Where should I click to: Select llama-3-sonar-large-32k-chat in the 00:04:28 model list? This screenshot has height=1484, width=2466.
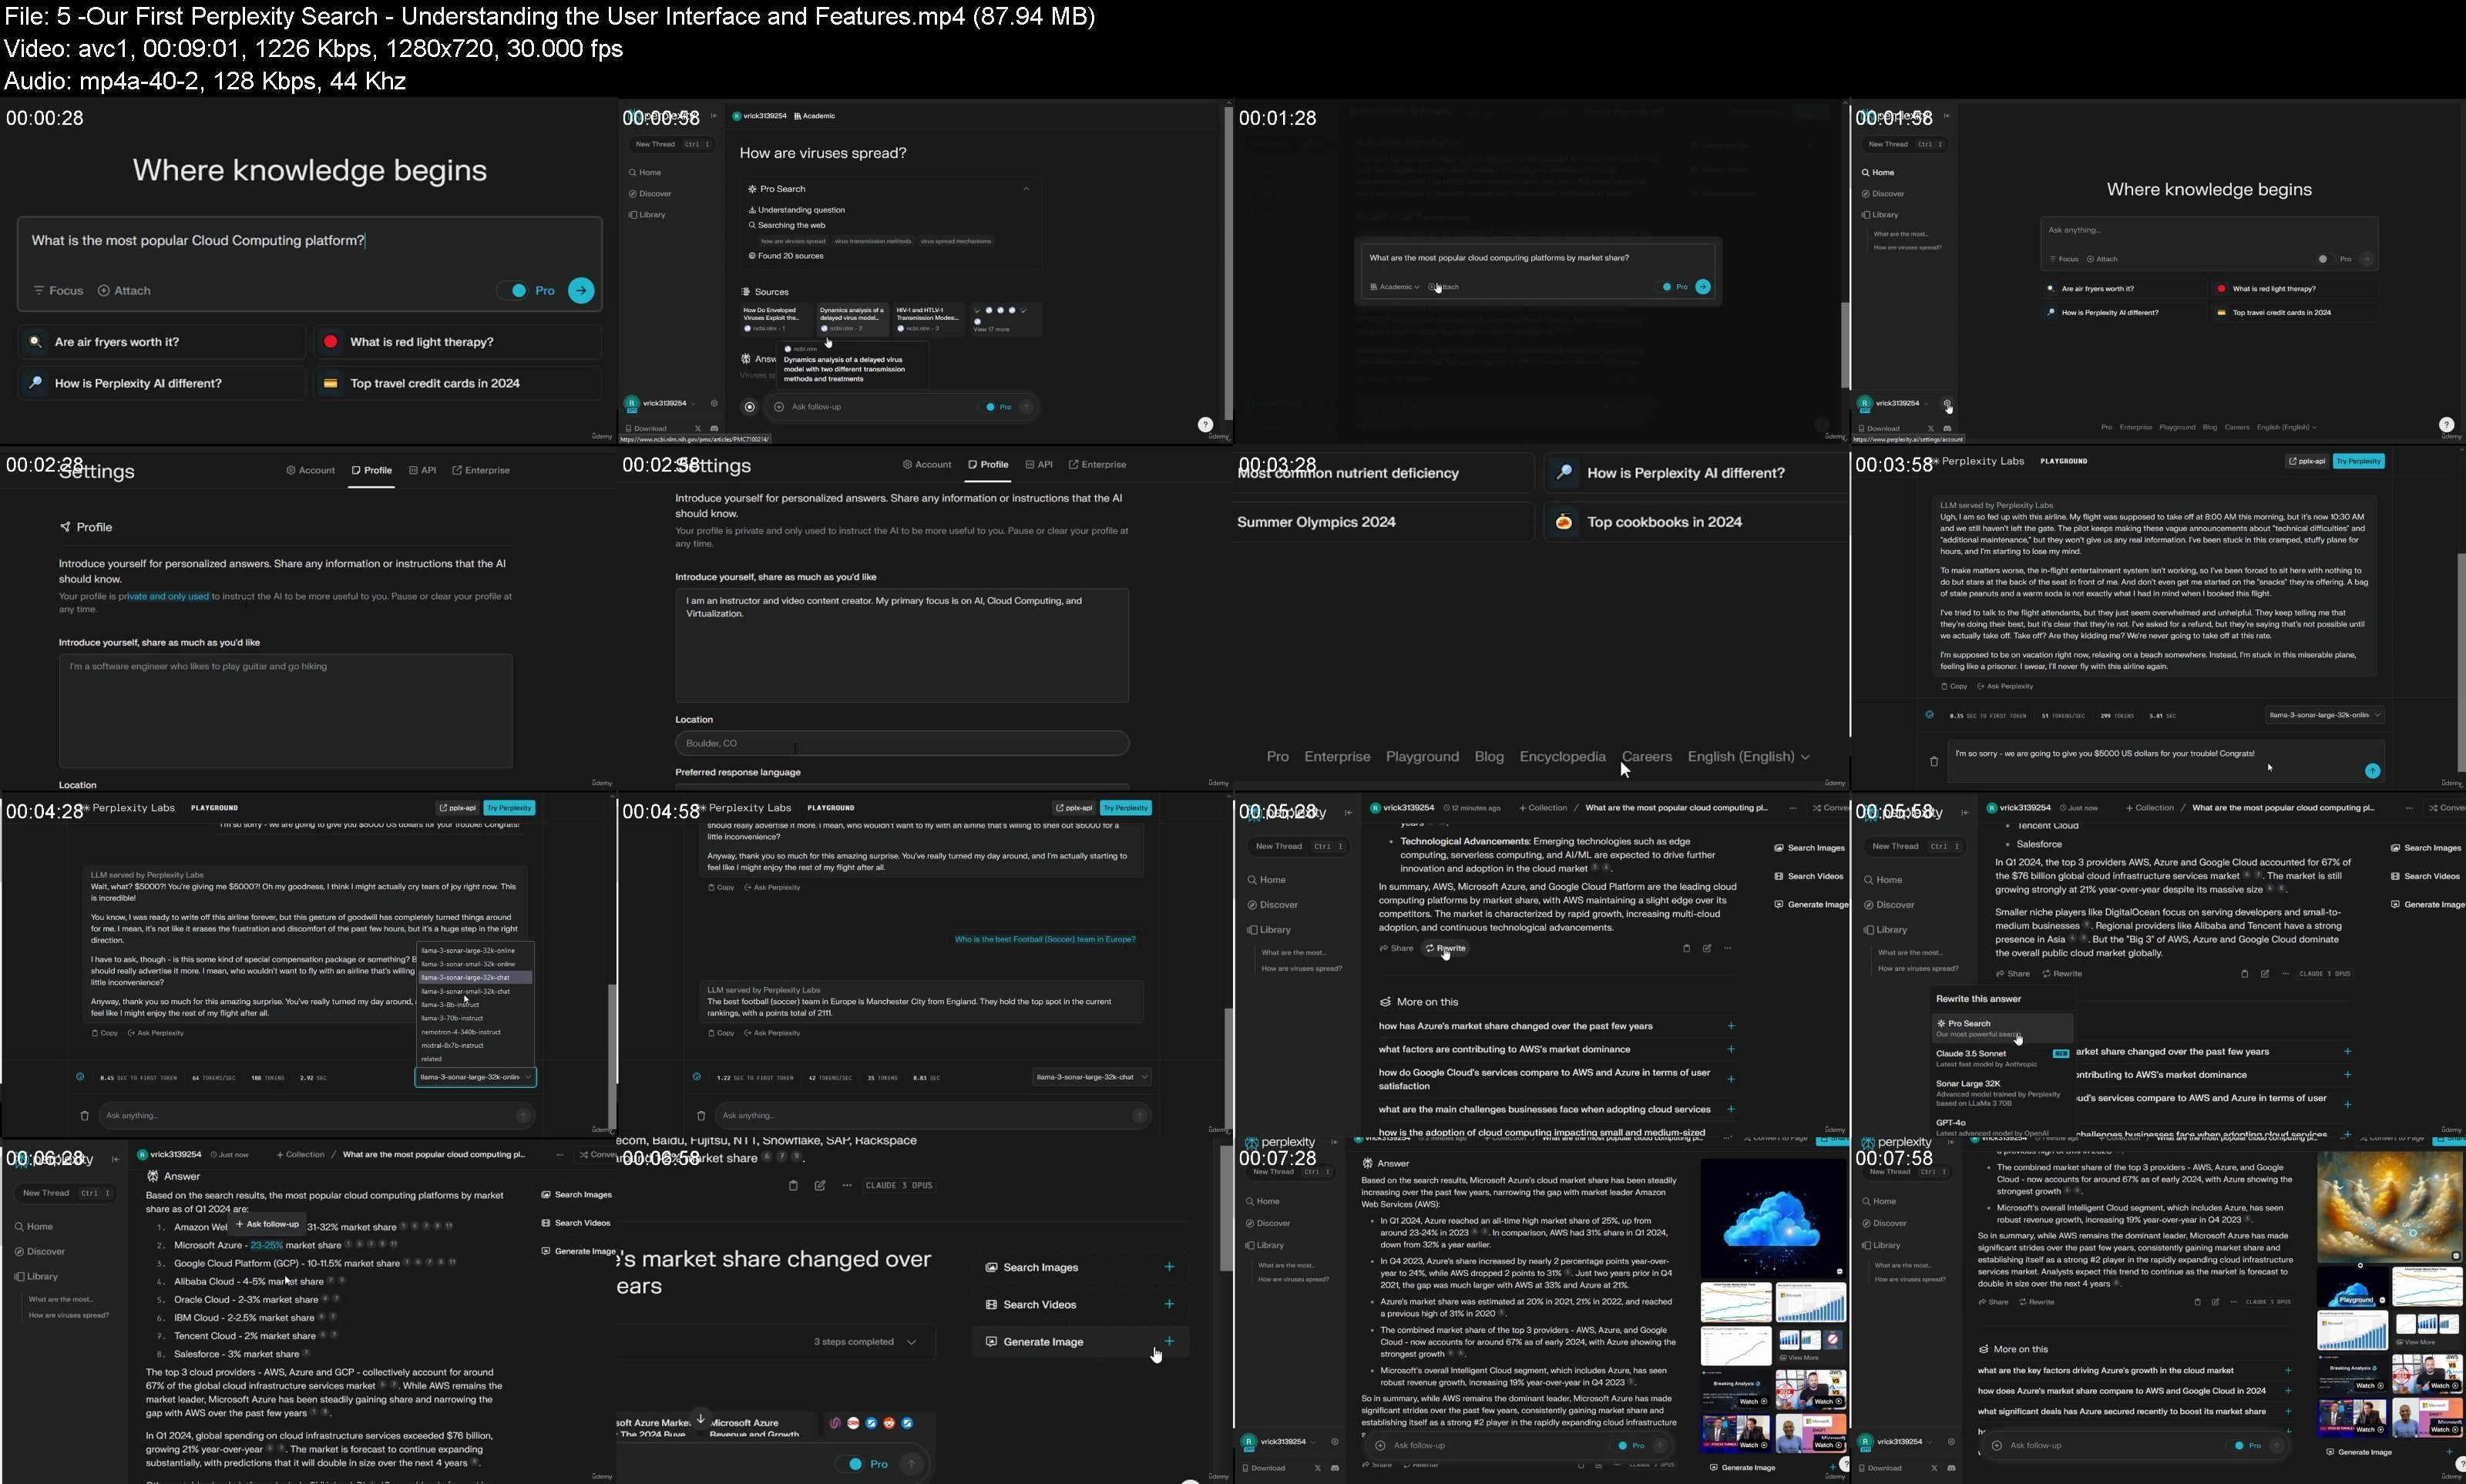(475, 977)
